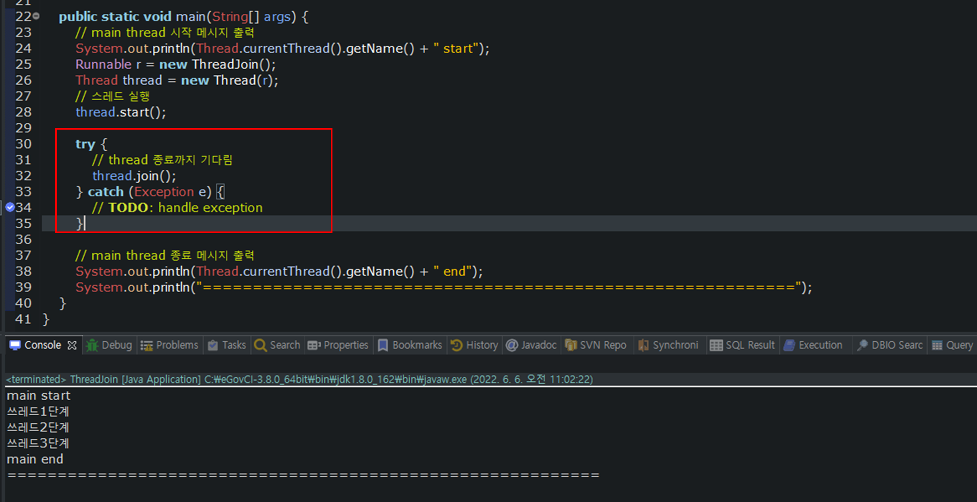Close the Console view
Image resolution: width=977 pixels, height=502 pixels.
[x=72, y=345]
